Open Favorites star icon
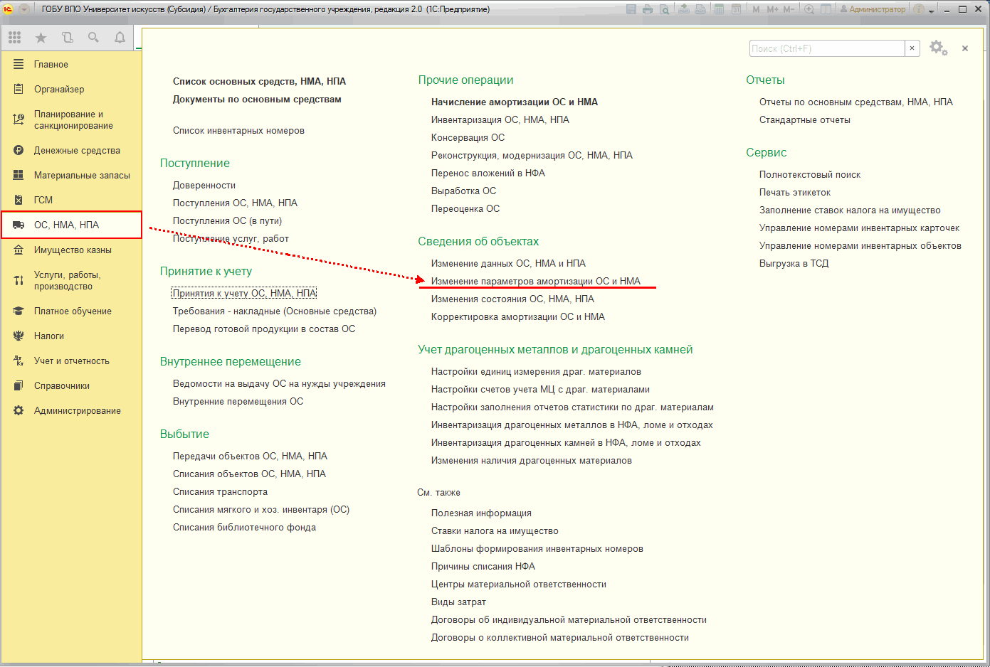 click(41, 38)
